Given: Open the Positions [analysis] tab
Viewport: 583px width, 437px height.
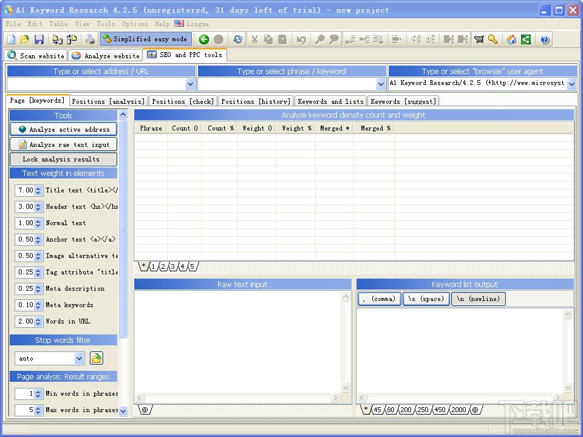Looking at the screenshot, I should (x=108, y=101).
